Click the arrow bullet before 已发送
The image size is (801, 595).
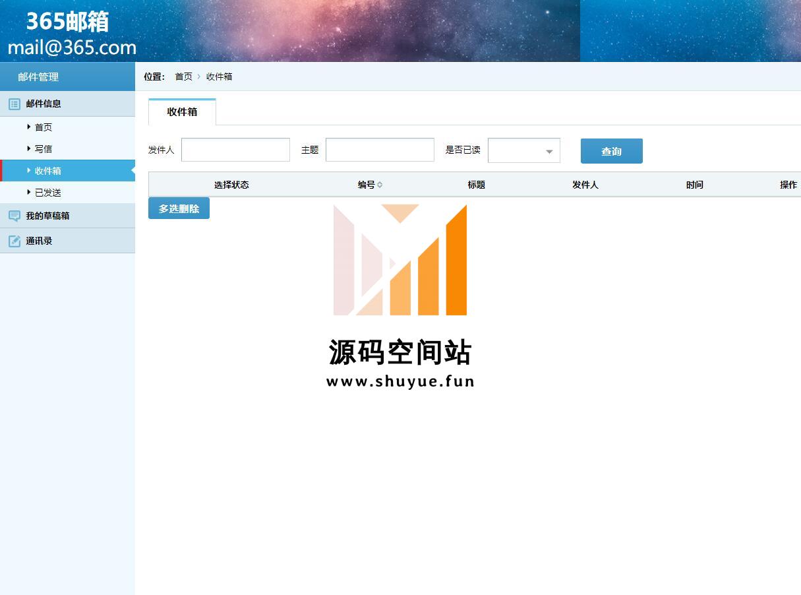click(x=29, y=192)
